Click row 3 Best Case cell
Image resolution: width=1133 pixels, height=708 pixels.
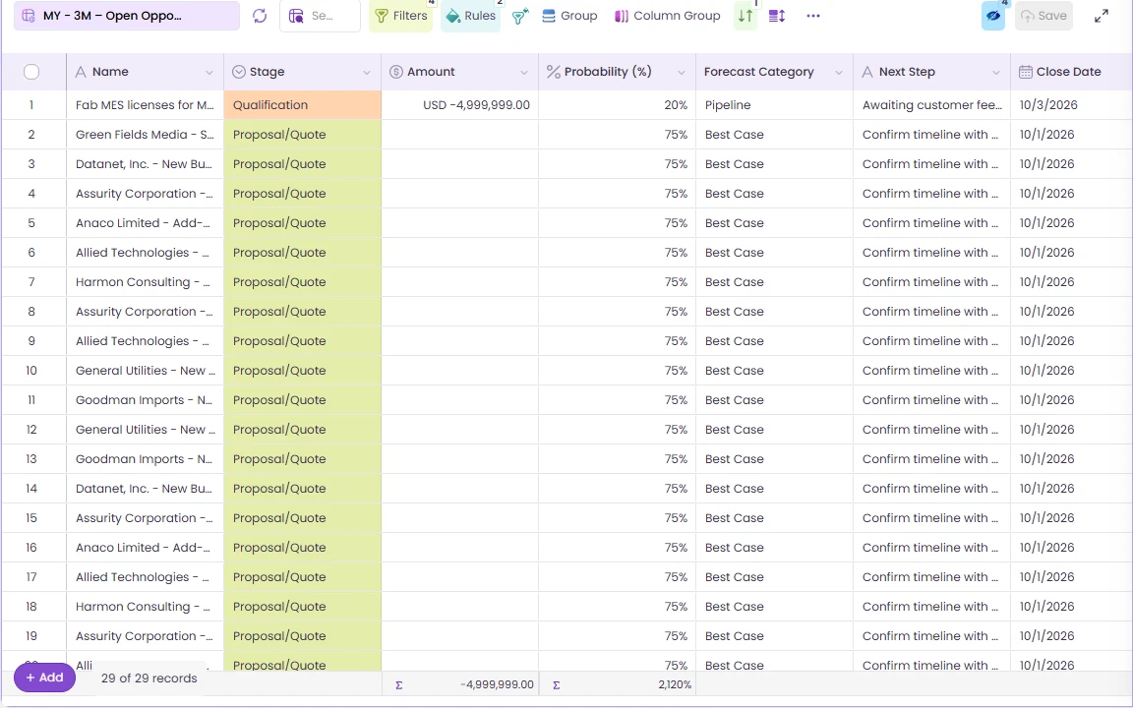[x=775, y=164]
